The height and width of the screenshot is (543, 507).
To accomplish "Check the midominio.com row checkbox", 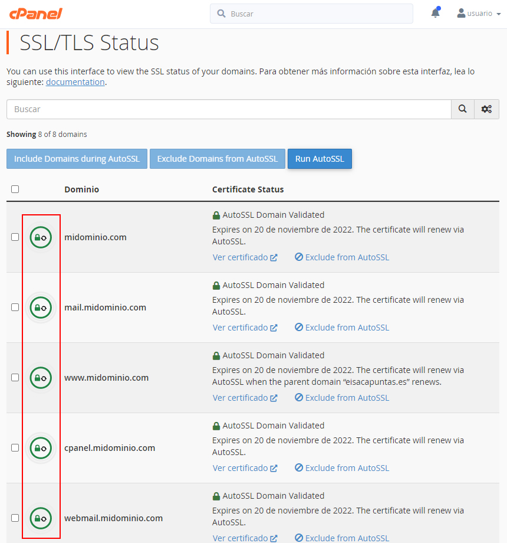I will click(15, 237).
